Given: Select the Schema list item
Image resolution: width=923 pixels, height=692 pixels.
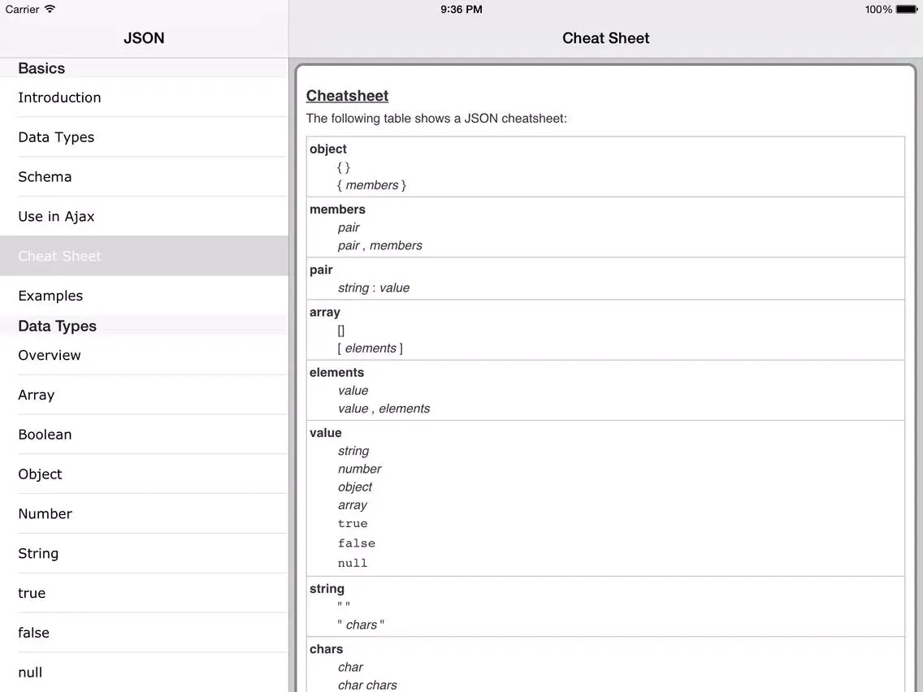Looking at the screenshot, I should tap(145, 176).
